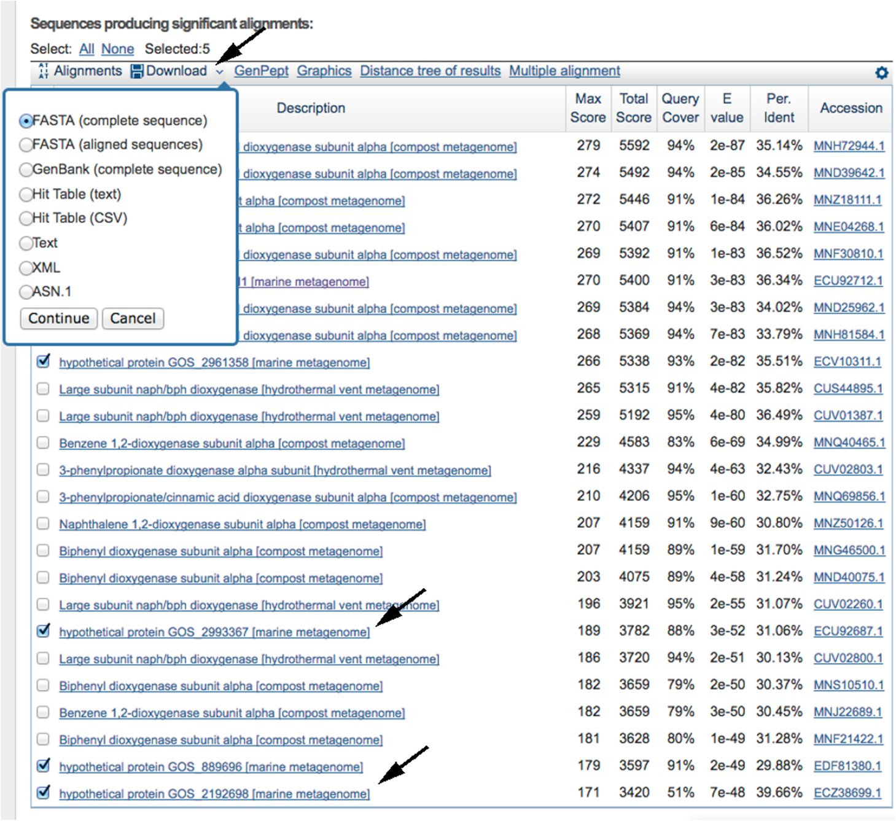The width and height of the screenshot is (896, 821).
Task: Open Biphenyl dioxygenase link for MNG46500.1
Action: click(x=221, y=551)
